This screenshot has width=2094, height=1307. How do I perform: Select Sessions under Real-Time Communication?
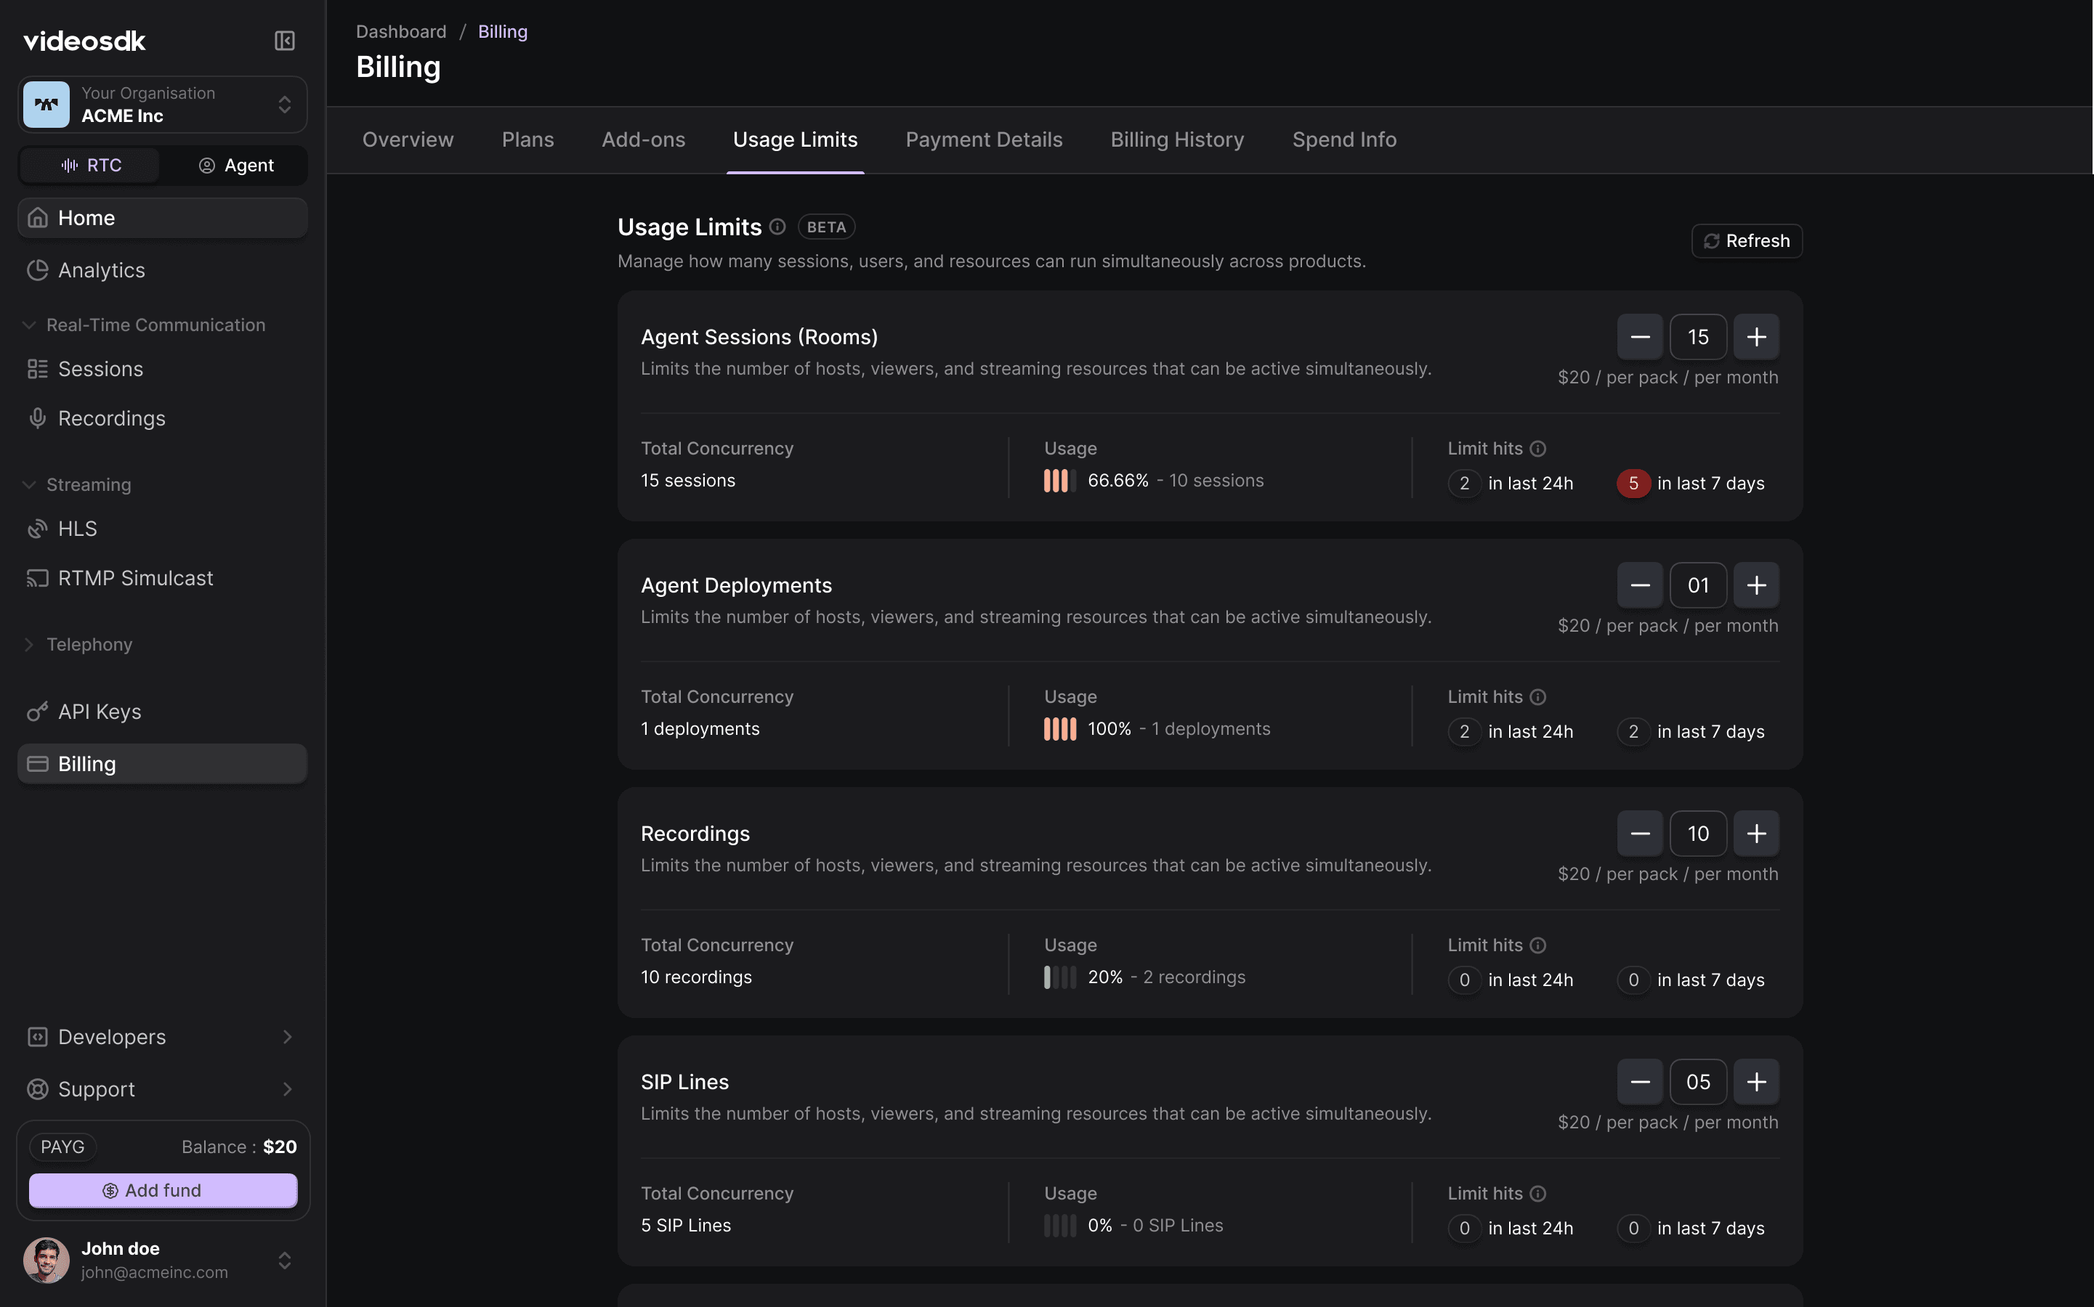tap(100, 369)
